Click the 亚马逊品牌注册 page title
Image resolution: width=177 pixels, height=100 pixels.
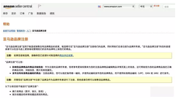point(16,39)
